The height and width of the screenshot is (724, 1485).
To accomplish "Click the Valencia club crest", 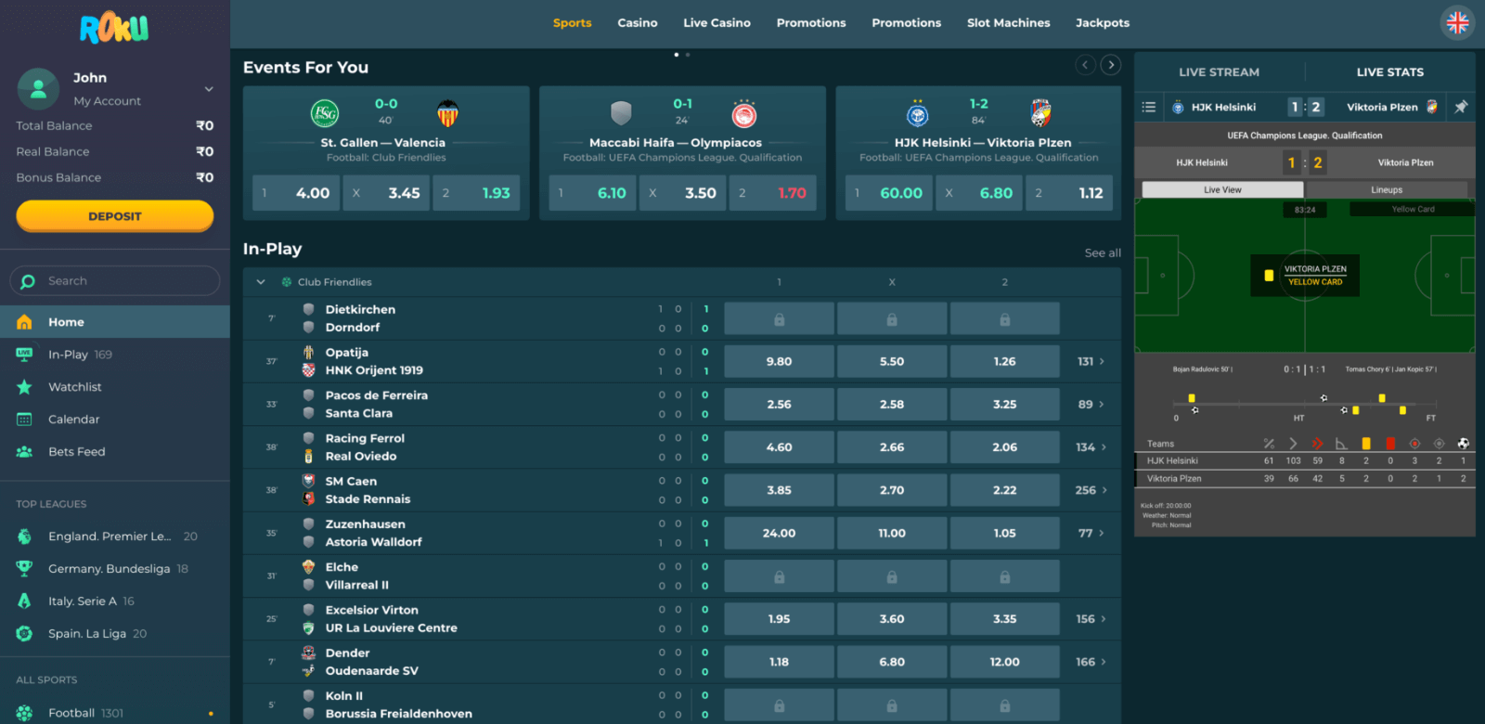I will tap(447, 113).
